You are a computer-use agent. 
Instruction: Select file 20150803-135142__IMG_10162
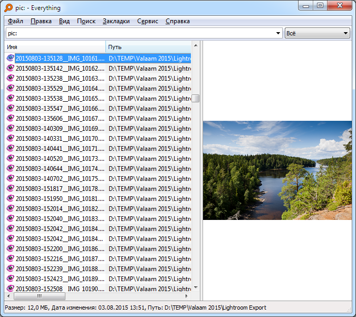coord(60,69)
